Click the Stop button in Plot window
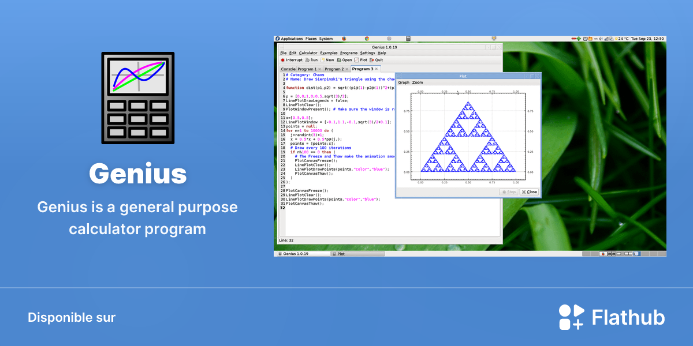693x346 pixels. [509, 192]
